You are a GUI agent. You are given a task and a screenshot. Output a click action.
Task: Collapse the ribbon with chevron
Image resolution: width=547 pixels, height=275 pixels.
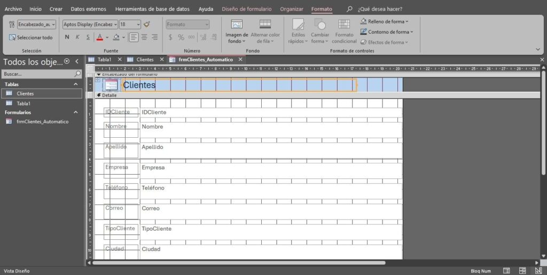[537, 50]
